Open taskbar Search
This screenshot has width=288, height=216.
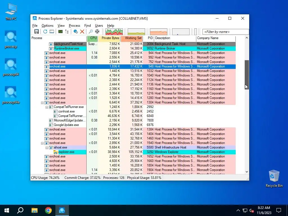pyautogui.click(x=20, y=210)
